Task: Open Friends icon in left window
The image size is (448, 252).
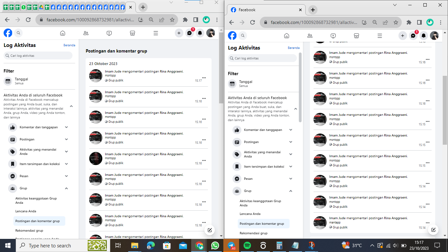Action: tap(86, 33)
